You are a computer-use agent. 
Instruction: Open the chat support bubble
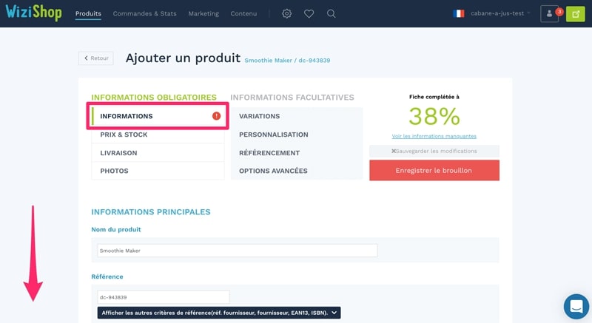click(x=576, y=307)
